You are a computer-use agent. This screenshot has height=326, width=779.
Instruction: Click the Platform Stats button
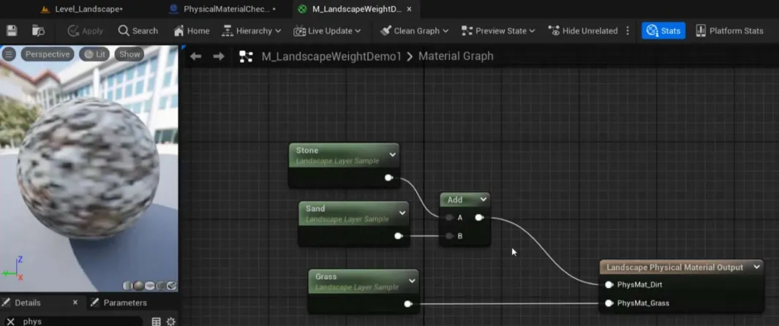729,31
